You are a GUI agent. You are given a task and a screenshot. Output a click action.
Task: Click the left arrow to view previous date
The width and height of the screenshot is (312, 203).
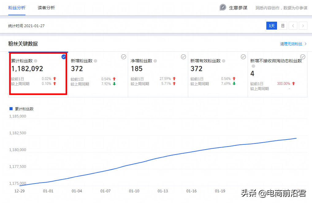293,26
